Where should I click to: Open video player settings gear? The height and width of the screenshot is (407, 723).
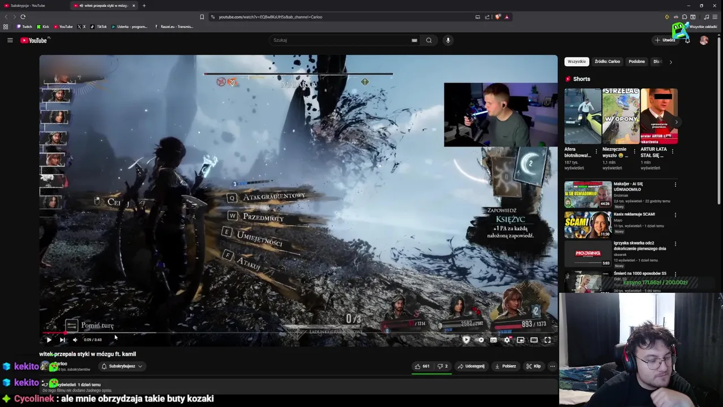(507, 340)
